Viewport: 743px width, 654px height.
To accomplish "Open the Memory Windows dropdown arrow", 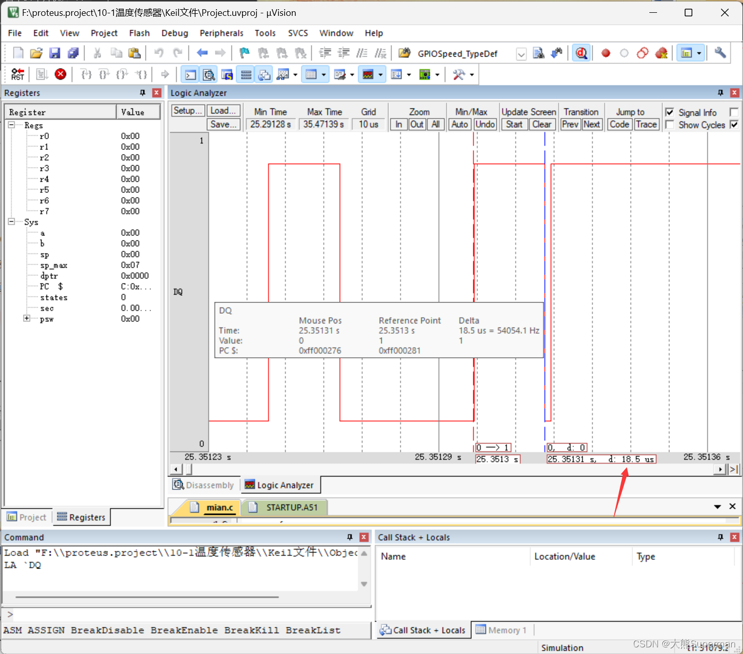I will (x=324, y=74).
